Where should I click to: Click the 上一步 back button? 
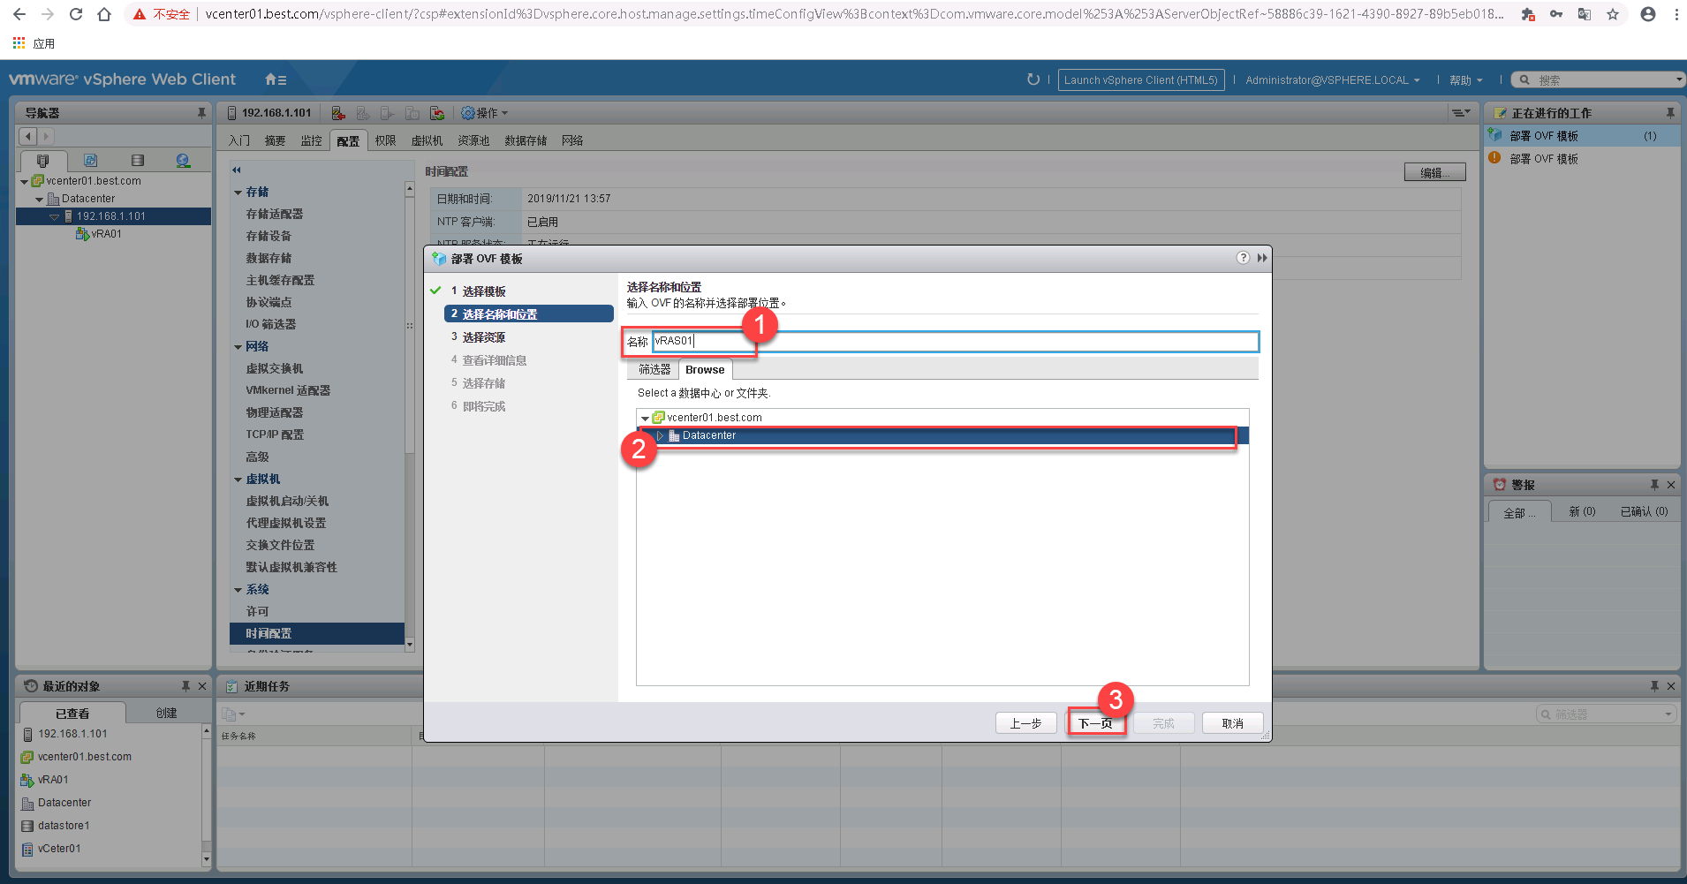1025,723
